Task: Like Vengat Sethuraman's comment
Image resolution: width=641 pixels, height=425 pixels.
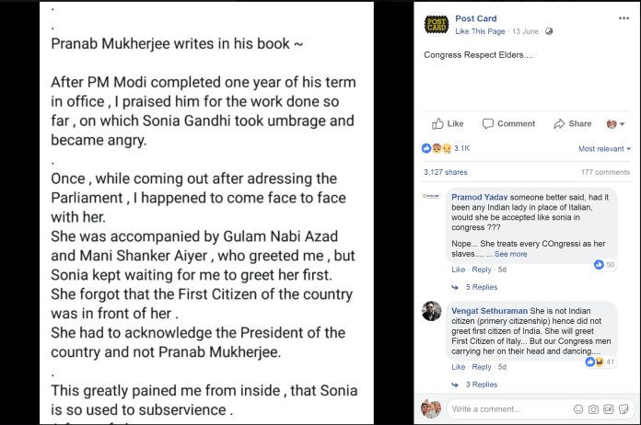Action: click(458, 366)
